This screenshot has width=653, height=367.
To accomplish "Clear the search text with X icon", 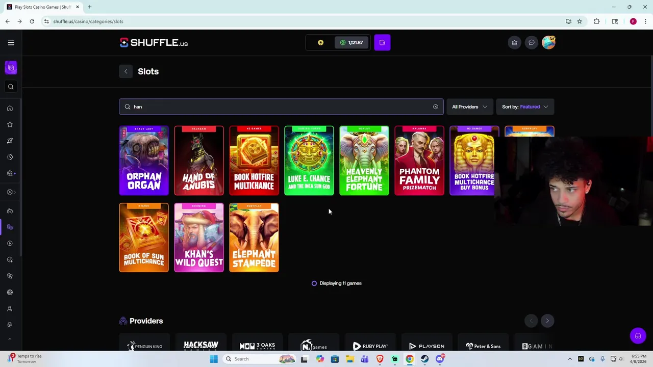I will [x=436, y=107].
